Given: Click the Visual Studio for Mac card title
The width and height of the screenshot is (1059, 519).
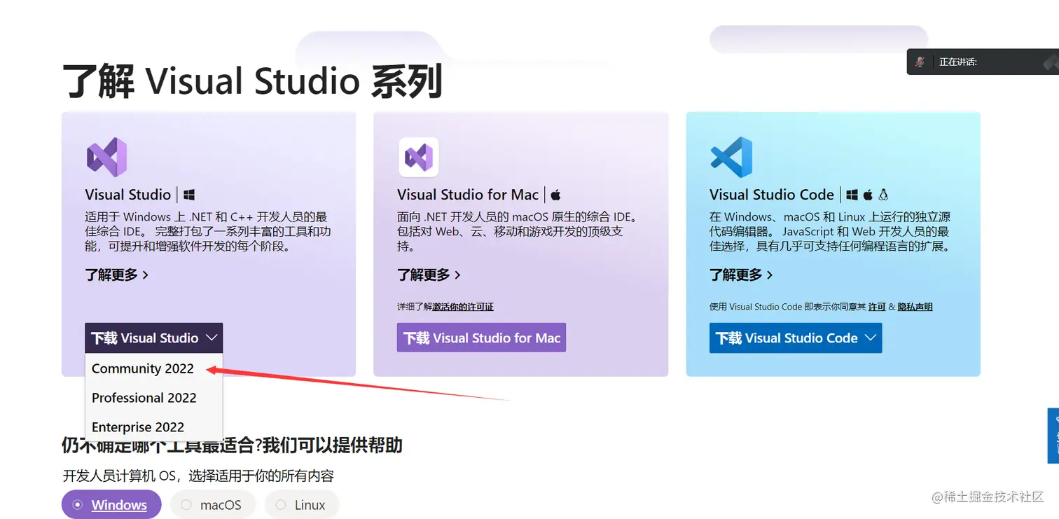Looking at the screenshot, I should point(468,195).
